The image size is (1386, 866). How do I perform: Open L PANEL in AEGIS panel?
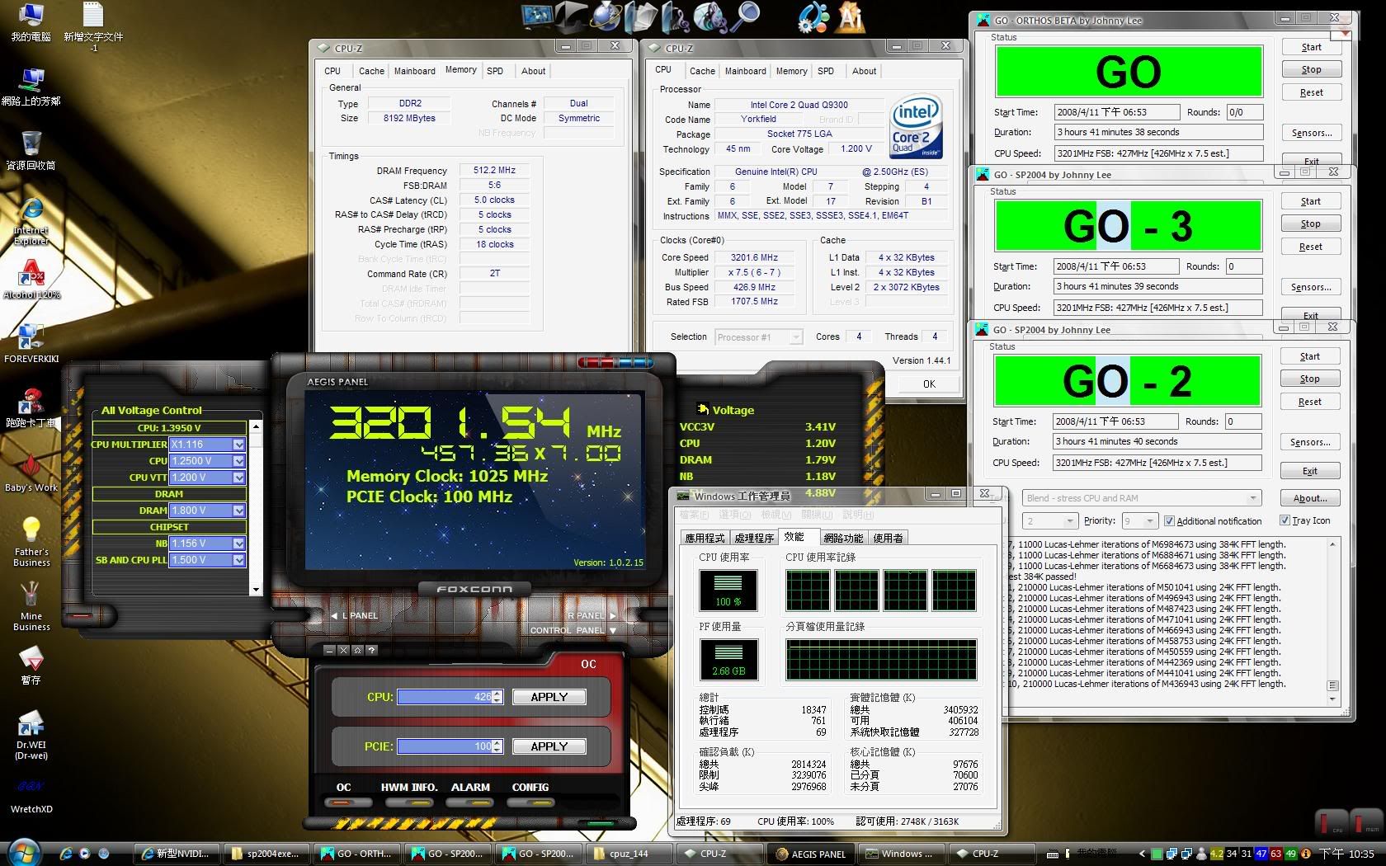pos(355,615)
